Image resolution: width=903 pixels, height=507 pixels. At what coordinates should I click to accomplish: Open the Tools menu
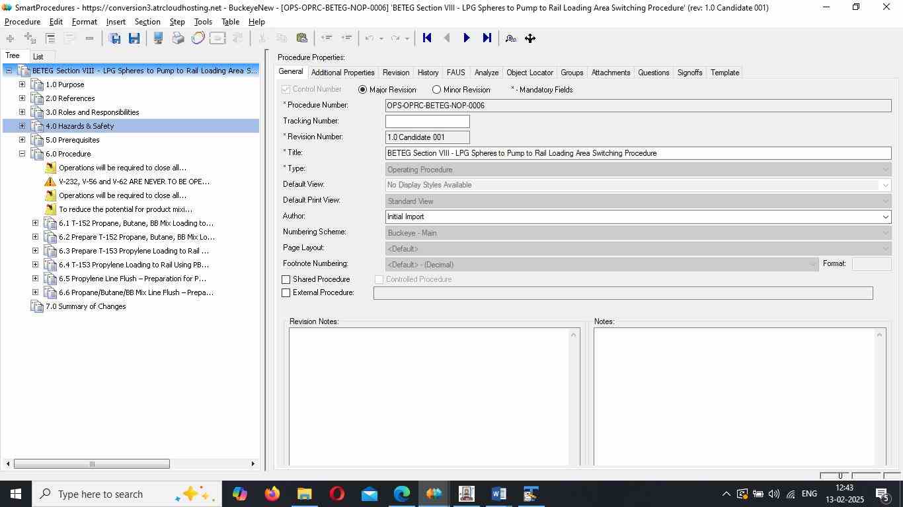(203, 22)
